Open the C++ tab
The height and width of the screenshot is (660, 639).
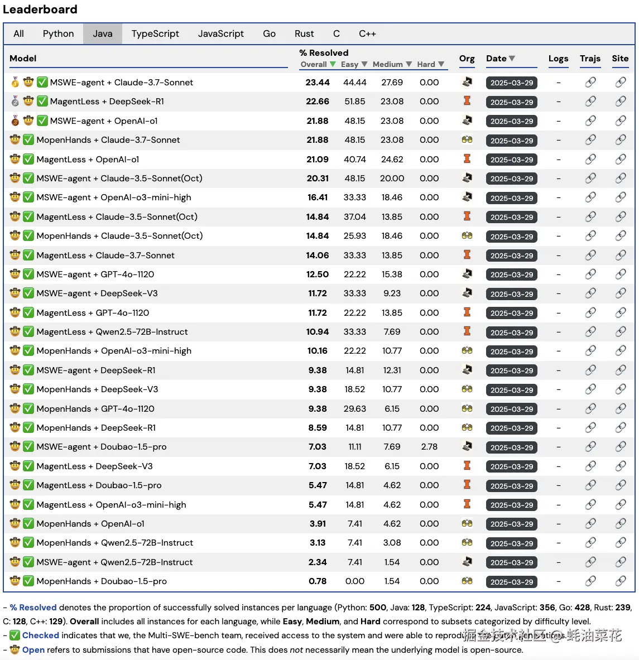(x=367, y=33)
